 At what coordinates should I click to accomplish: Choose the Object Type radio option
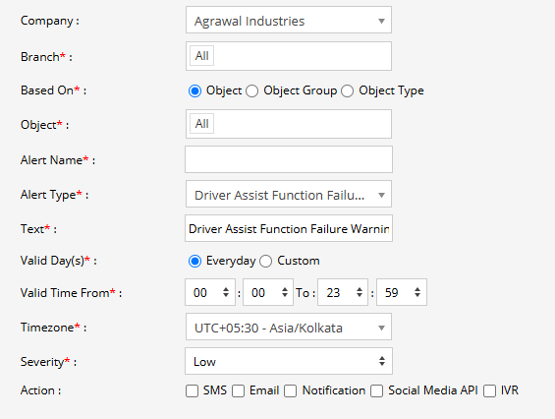coord(347,90)
